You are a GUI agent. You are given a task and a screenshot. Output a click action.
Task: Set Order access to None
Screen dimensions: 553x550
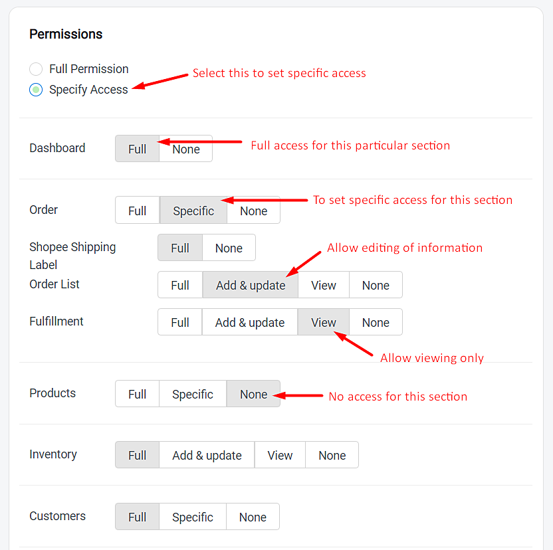[254, 211]
